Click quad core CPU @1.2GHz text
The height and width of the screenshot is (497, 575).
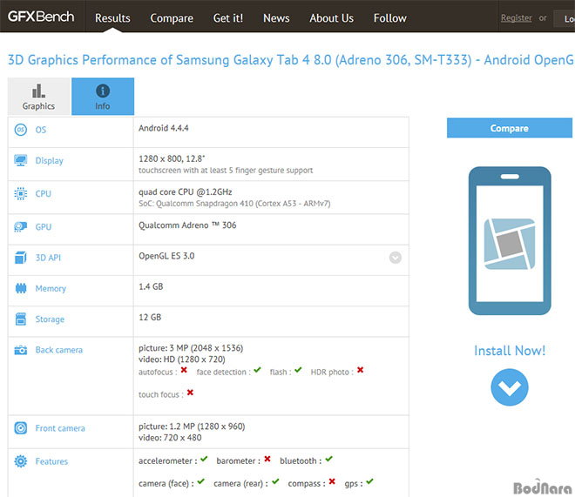tap(186, 191)
